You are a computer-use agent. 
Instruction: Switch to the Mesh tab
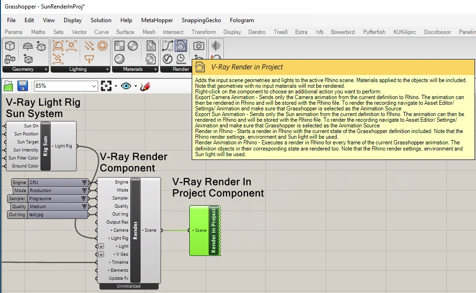point(149,32)
